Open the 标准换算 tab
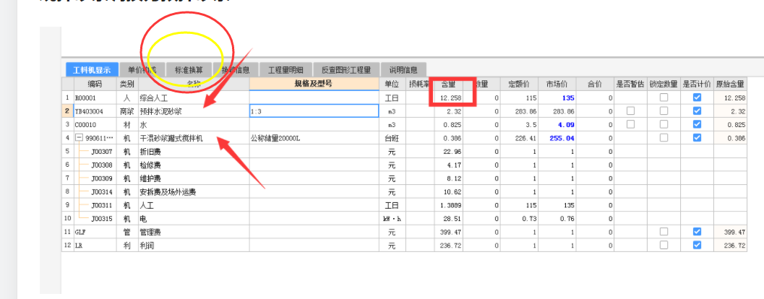This screenshot has height=299, width=764. pos(189,70)
